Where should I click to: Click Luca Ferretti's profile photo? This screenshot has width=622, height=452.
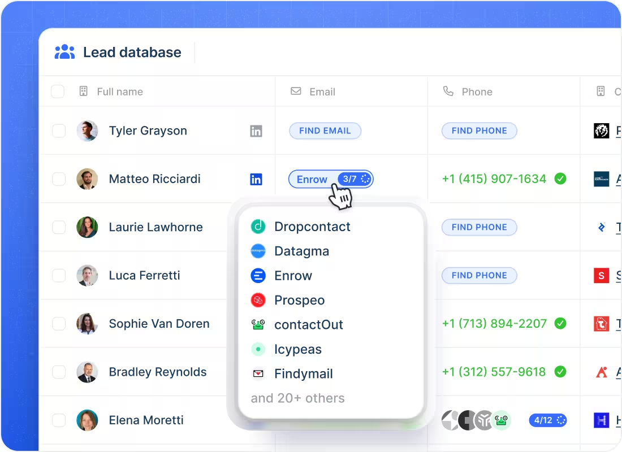click(87, 276)
